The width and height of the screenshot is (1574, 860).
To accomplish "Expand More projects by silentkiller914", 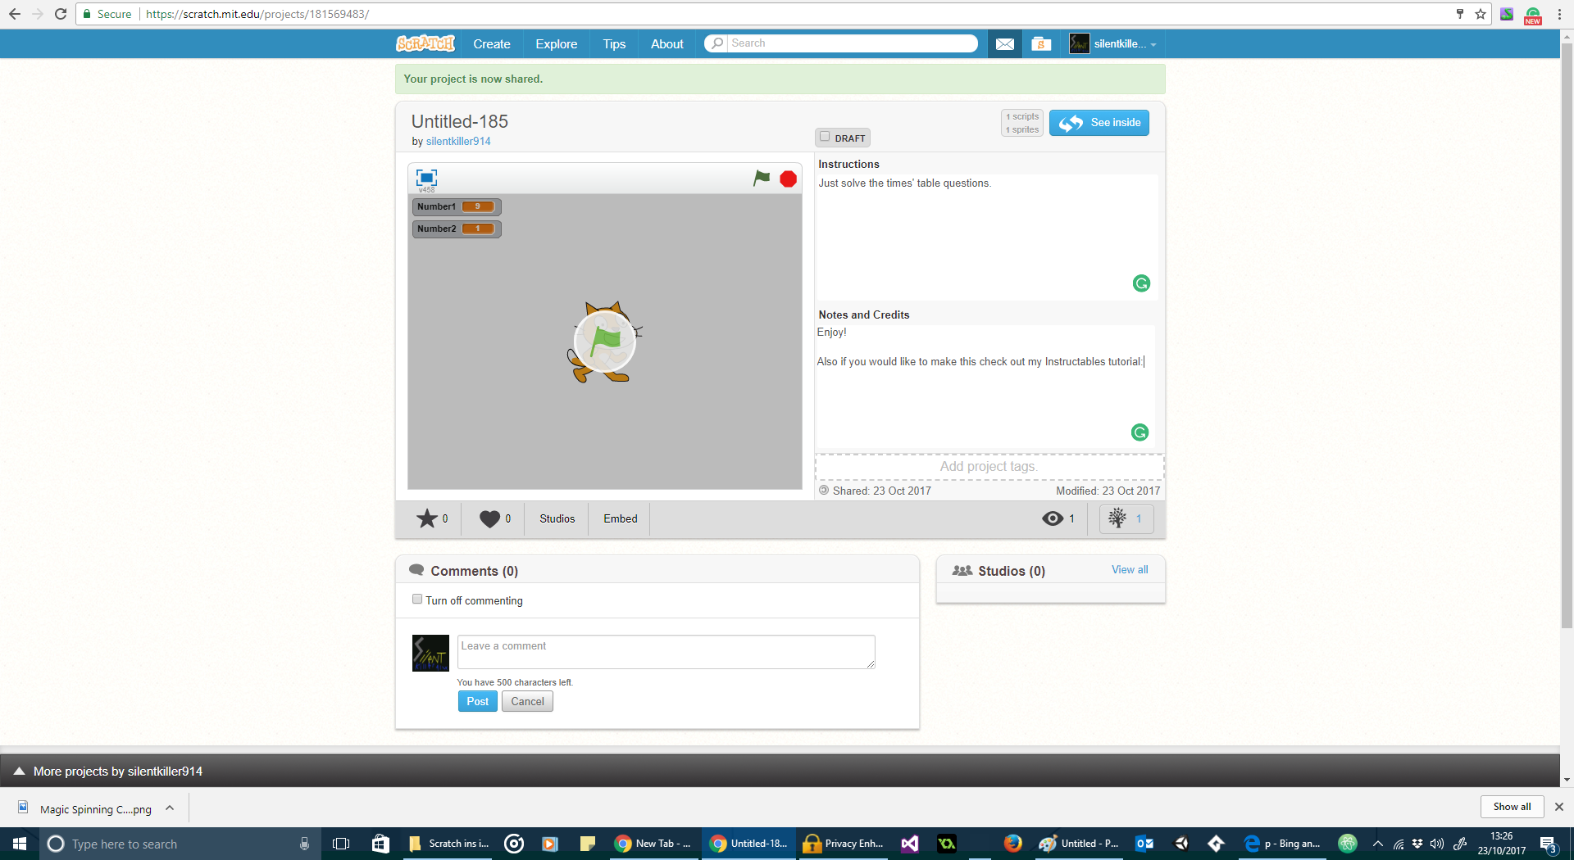I will point(116,771).
